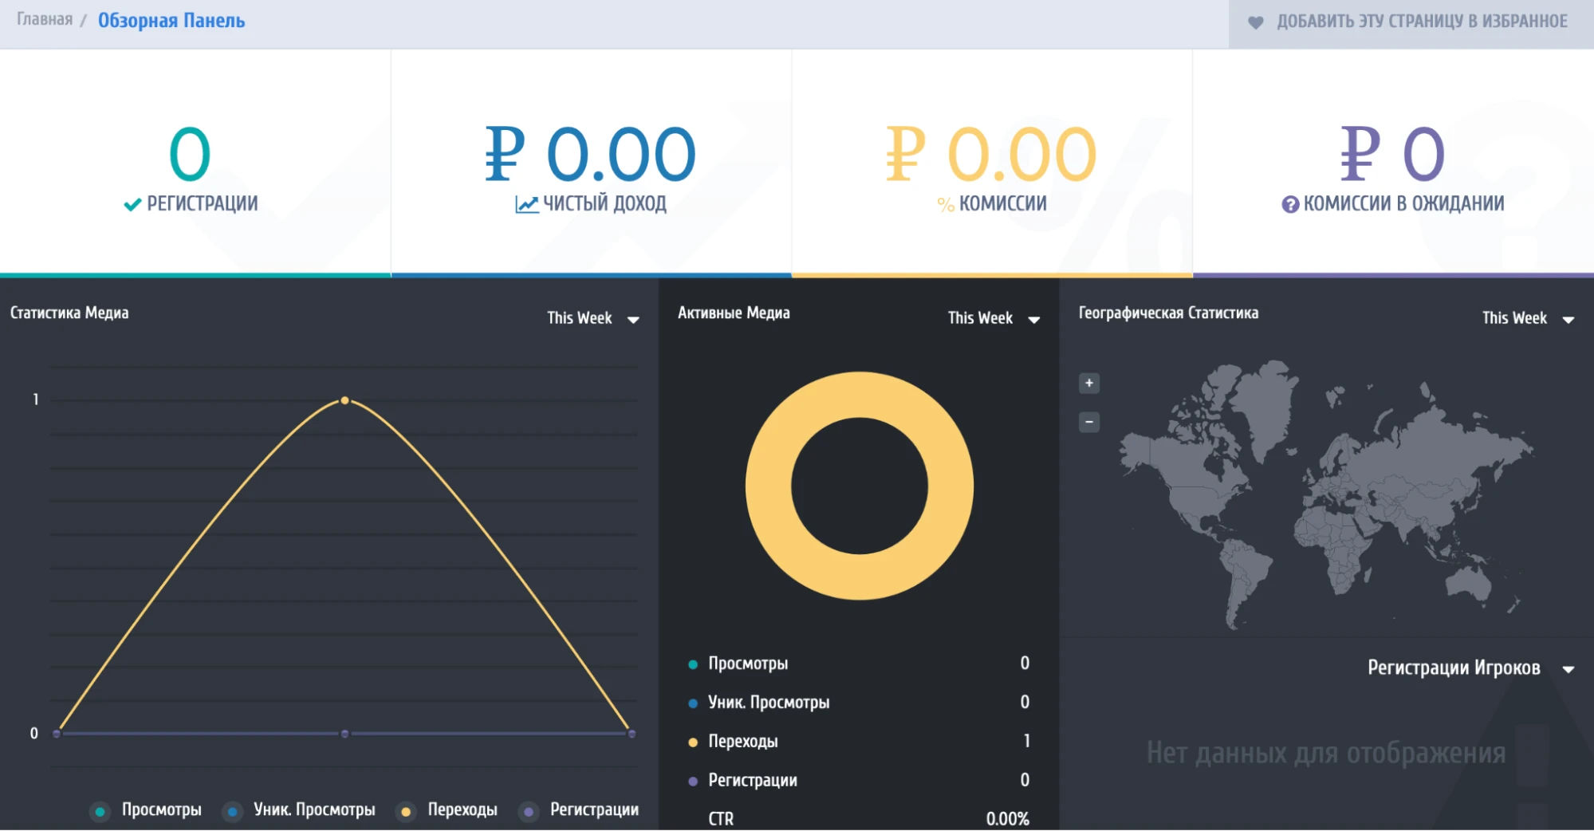Screen dimensions: 1594x831
Task: Click the purple ₽ 0 pending commissions value
Action: click(1392, 154)
